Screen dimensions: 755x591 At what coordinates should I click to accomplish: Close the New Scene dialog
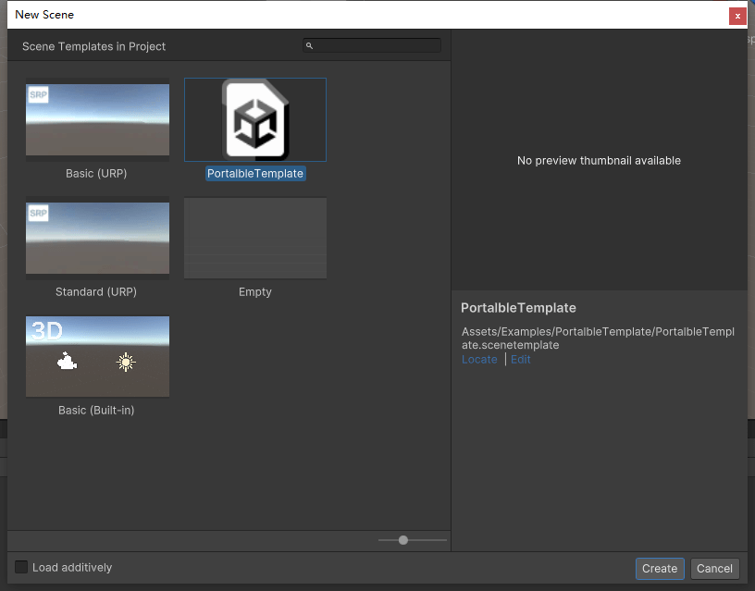click(x=737, y=16)
